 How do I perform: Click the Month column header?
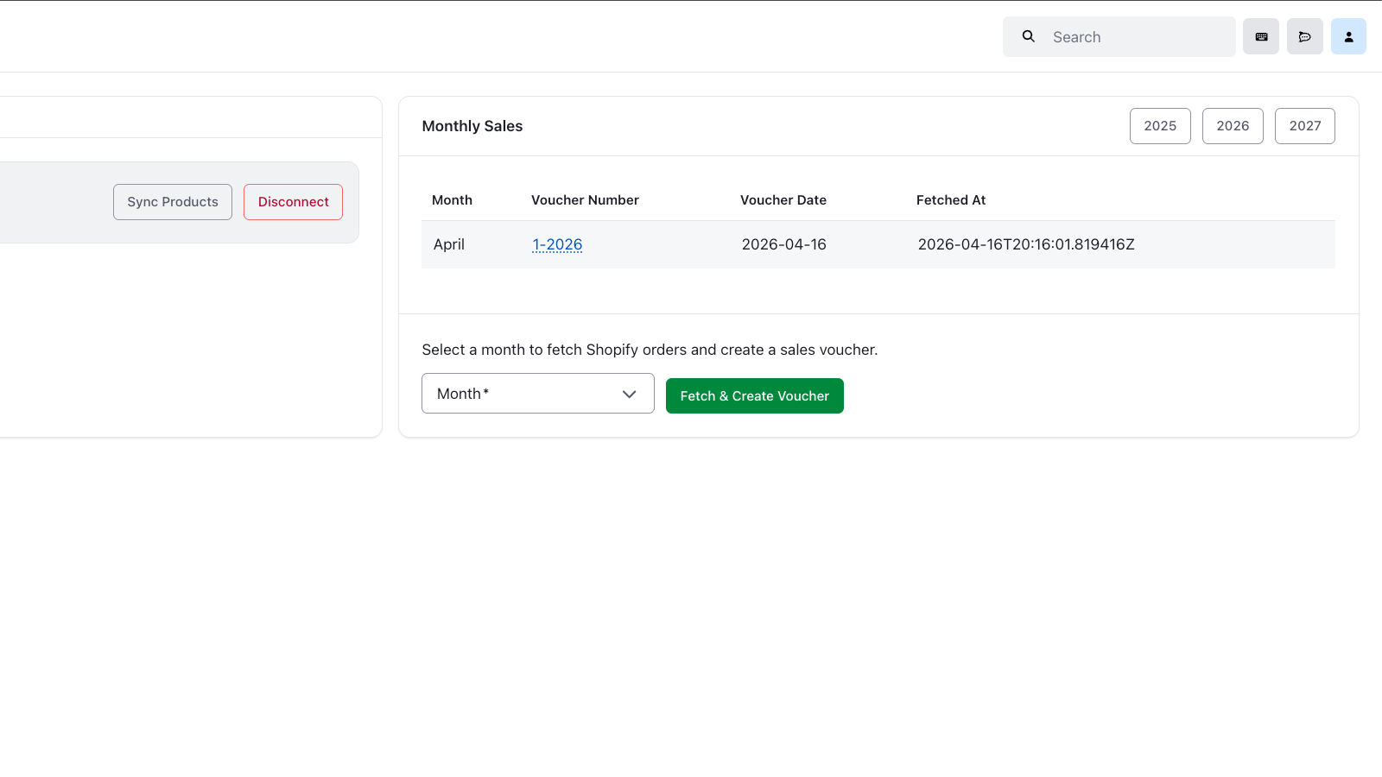coord(452,200)
